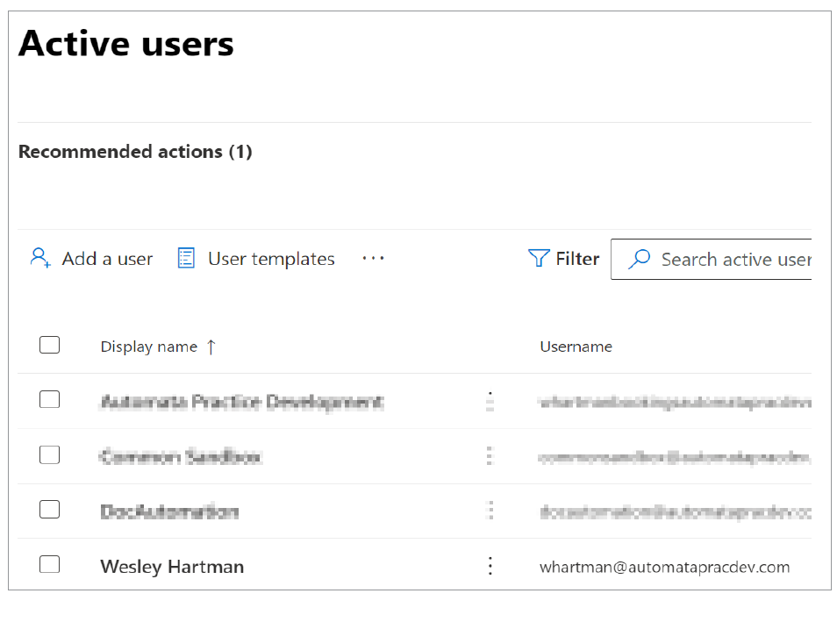This screenshot has height=622, width=837.
Task: Click the Add a user person icon
Action: pyautogui.click(x=39, y=259)
